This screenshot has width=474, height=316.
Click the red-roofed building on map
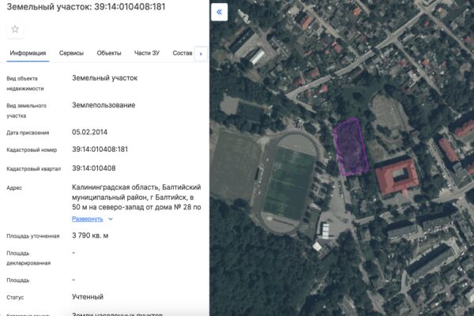click(397, 177)
